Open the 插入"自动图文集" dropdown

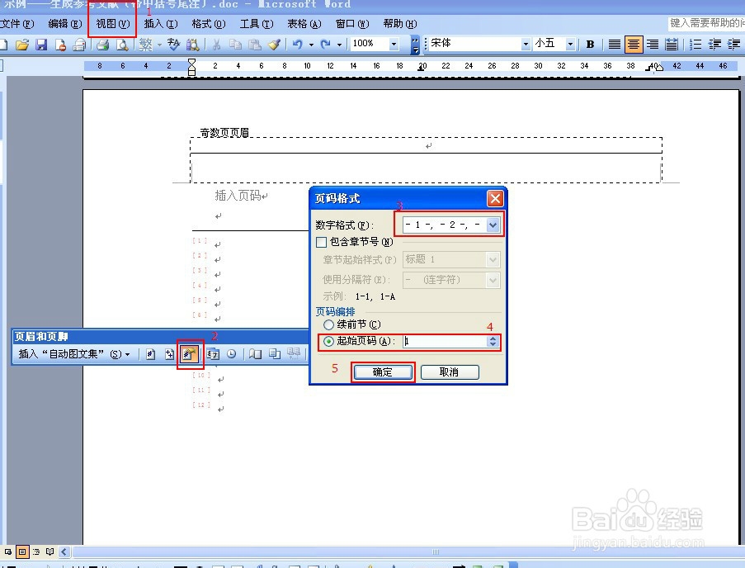coord(74,354)
